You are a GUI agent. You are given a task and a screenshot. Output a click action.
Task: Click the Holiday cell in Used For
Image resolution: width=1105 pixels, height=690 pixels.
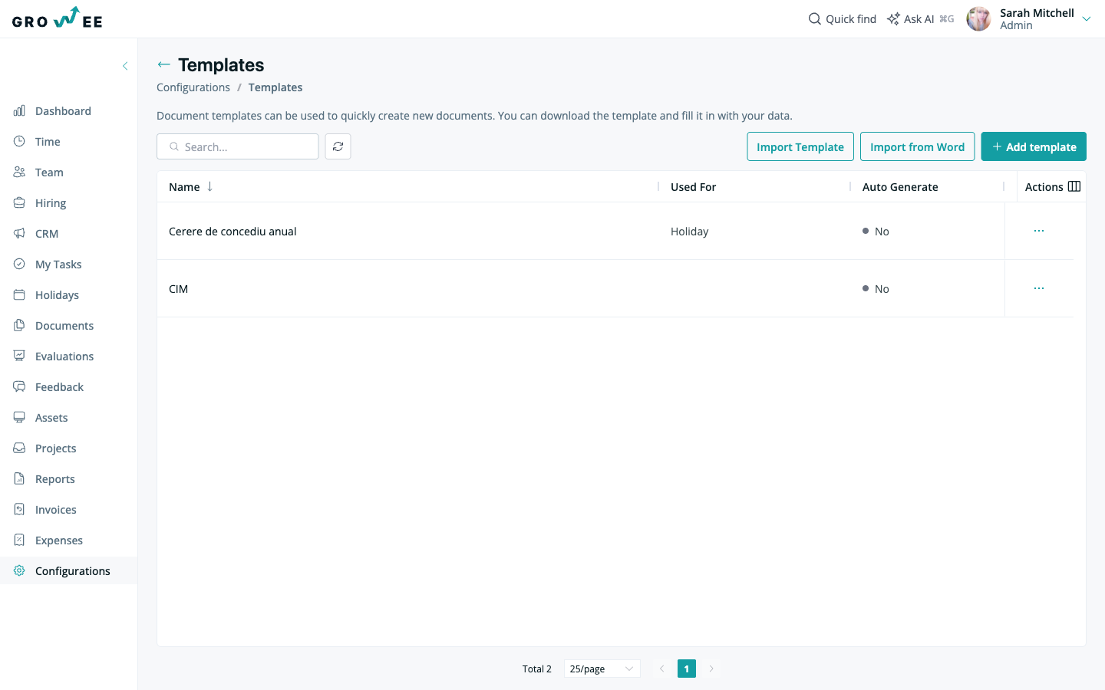tap(689, 232)
